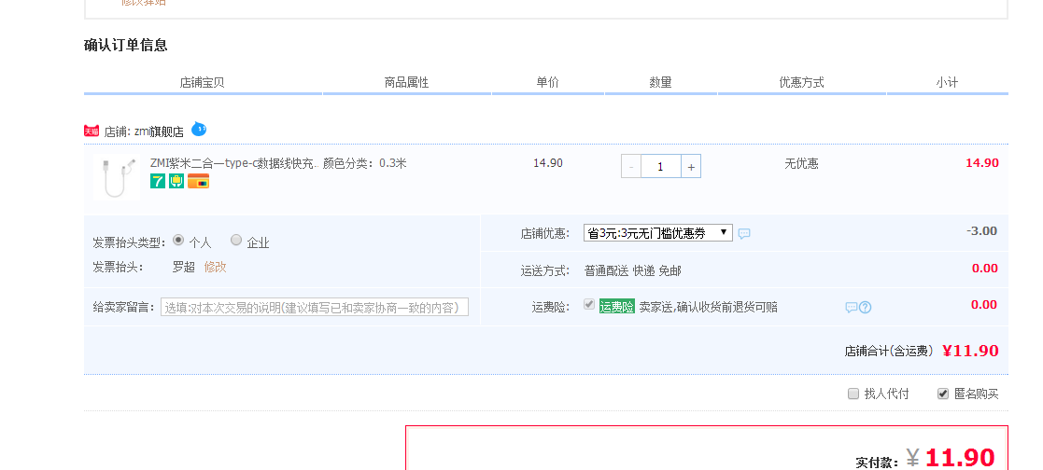Click the 卖家送,确认收货前退货可赔 description text

[709, 307]
